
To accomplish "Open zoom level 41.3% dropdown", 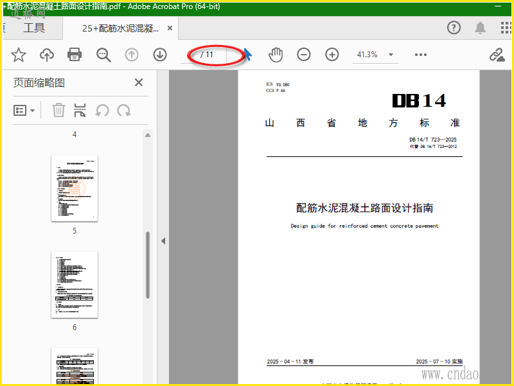I will pos(391,55).
